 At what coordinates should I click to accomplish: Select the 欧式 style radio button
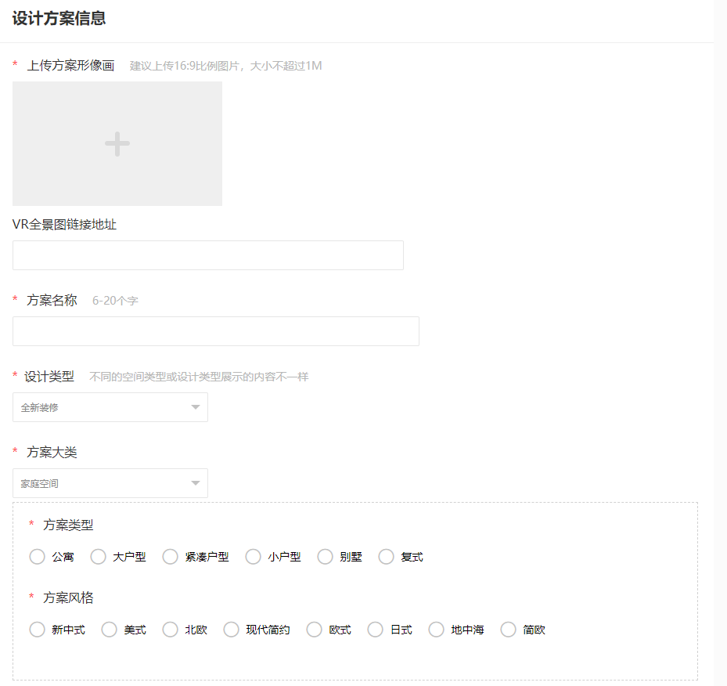click(x=315, y=630)
